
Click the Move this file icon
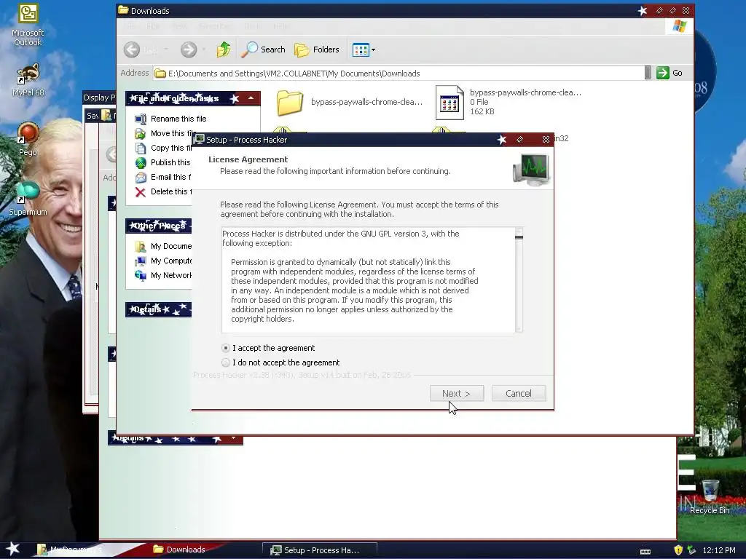click(141, 134)
